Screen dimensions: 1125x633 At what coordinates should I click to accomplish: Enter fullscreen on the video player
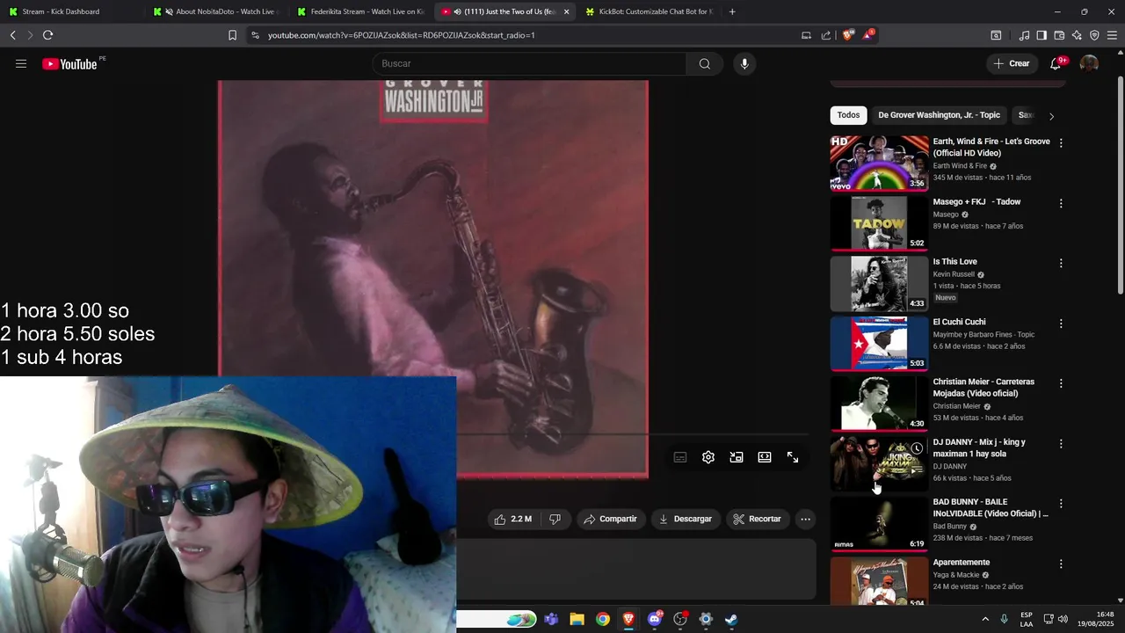tap(793, 457)
